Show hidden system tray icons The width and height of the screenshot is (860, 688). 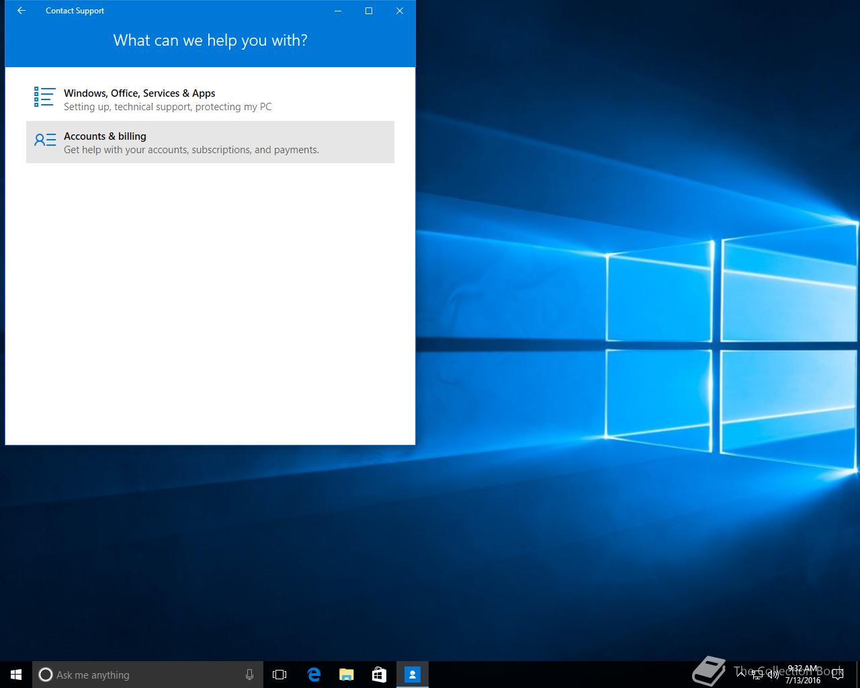click(741, 675)
